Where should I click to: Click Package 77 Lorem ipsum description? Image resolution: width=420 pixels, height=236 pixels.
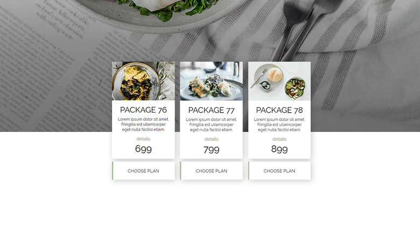211,125
